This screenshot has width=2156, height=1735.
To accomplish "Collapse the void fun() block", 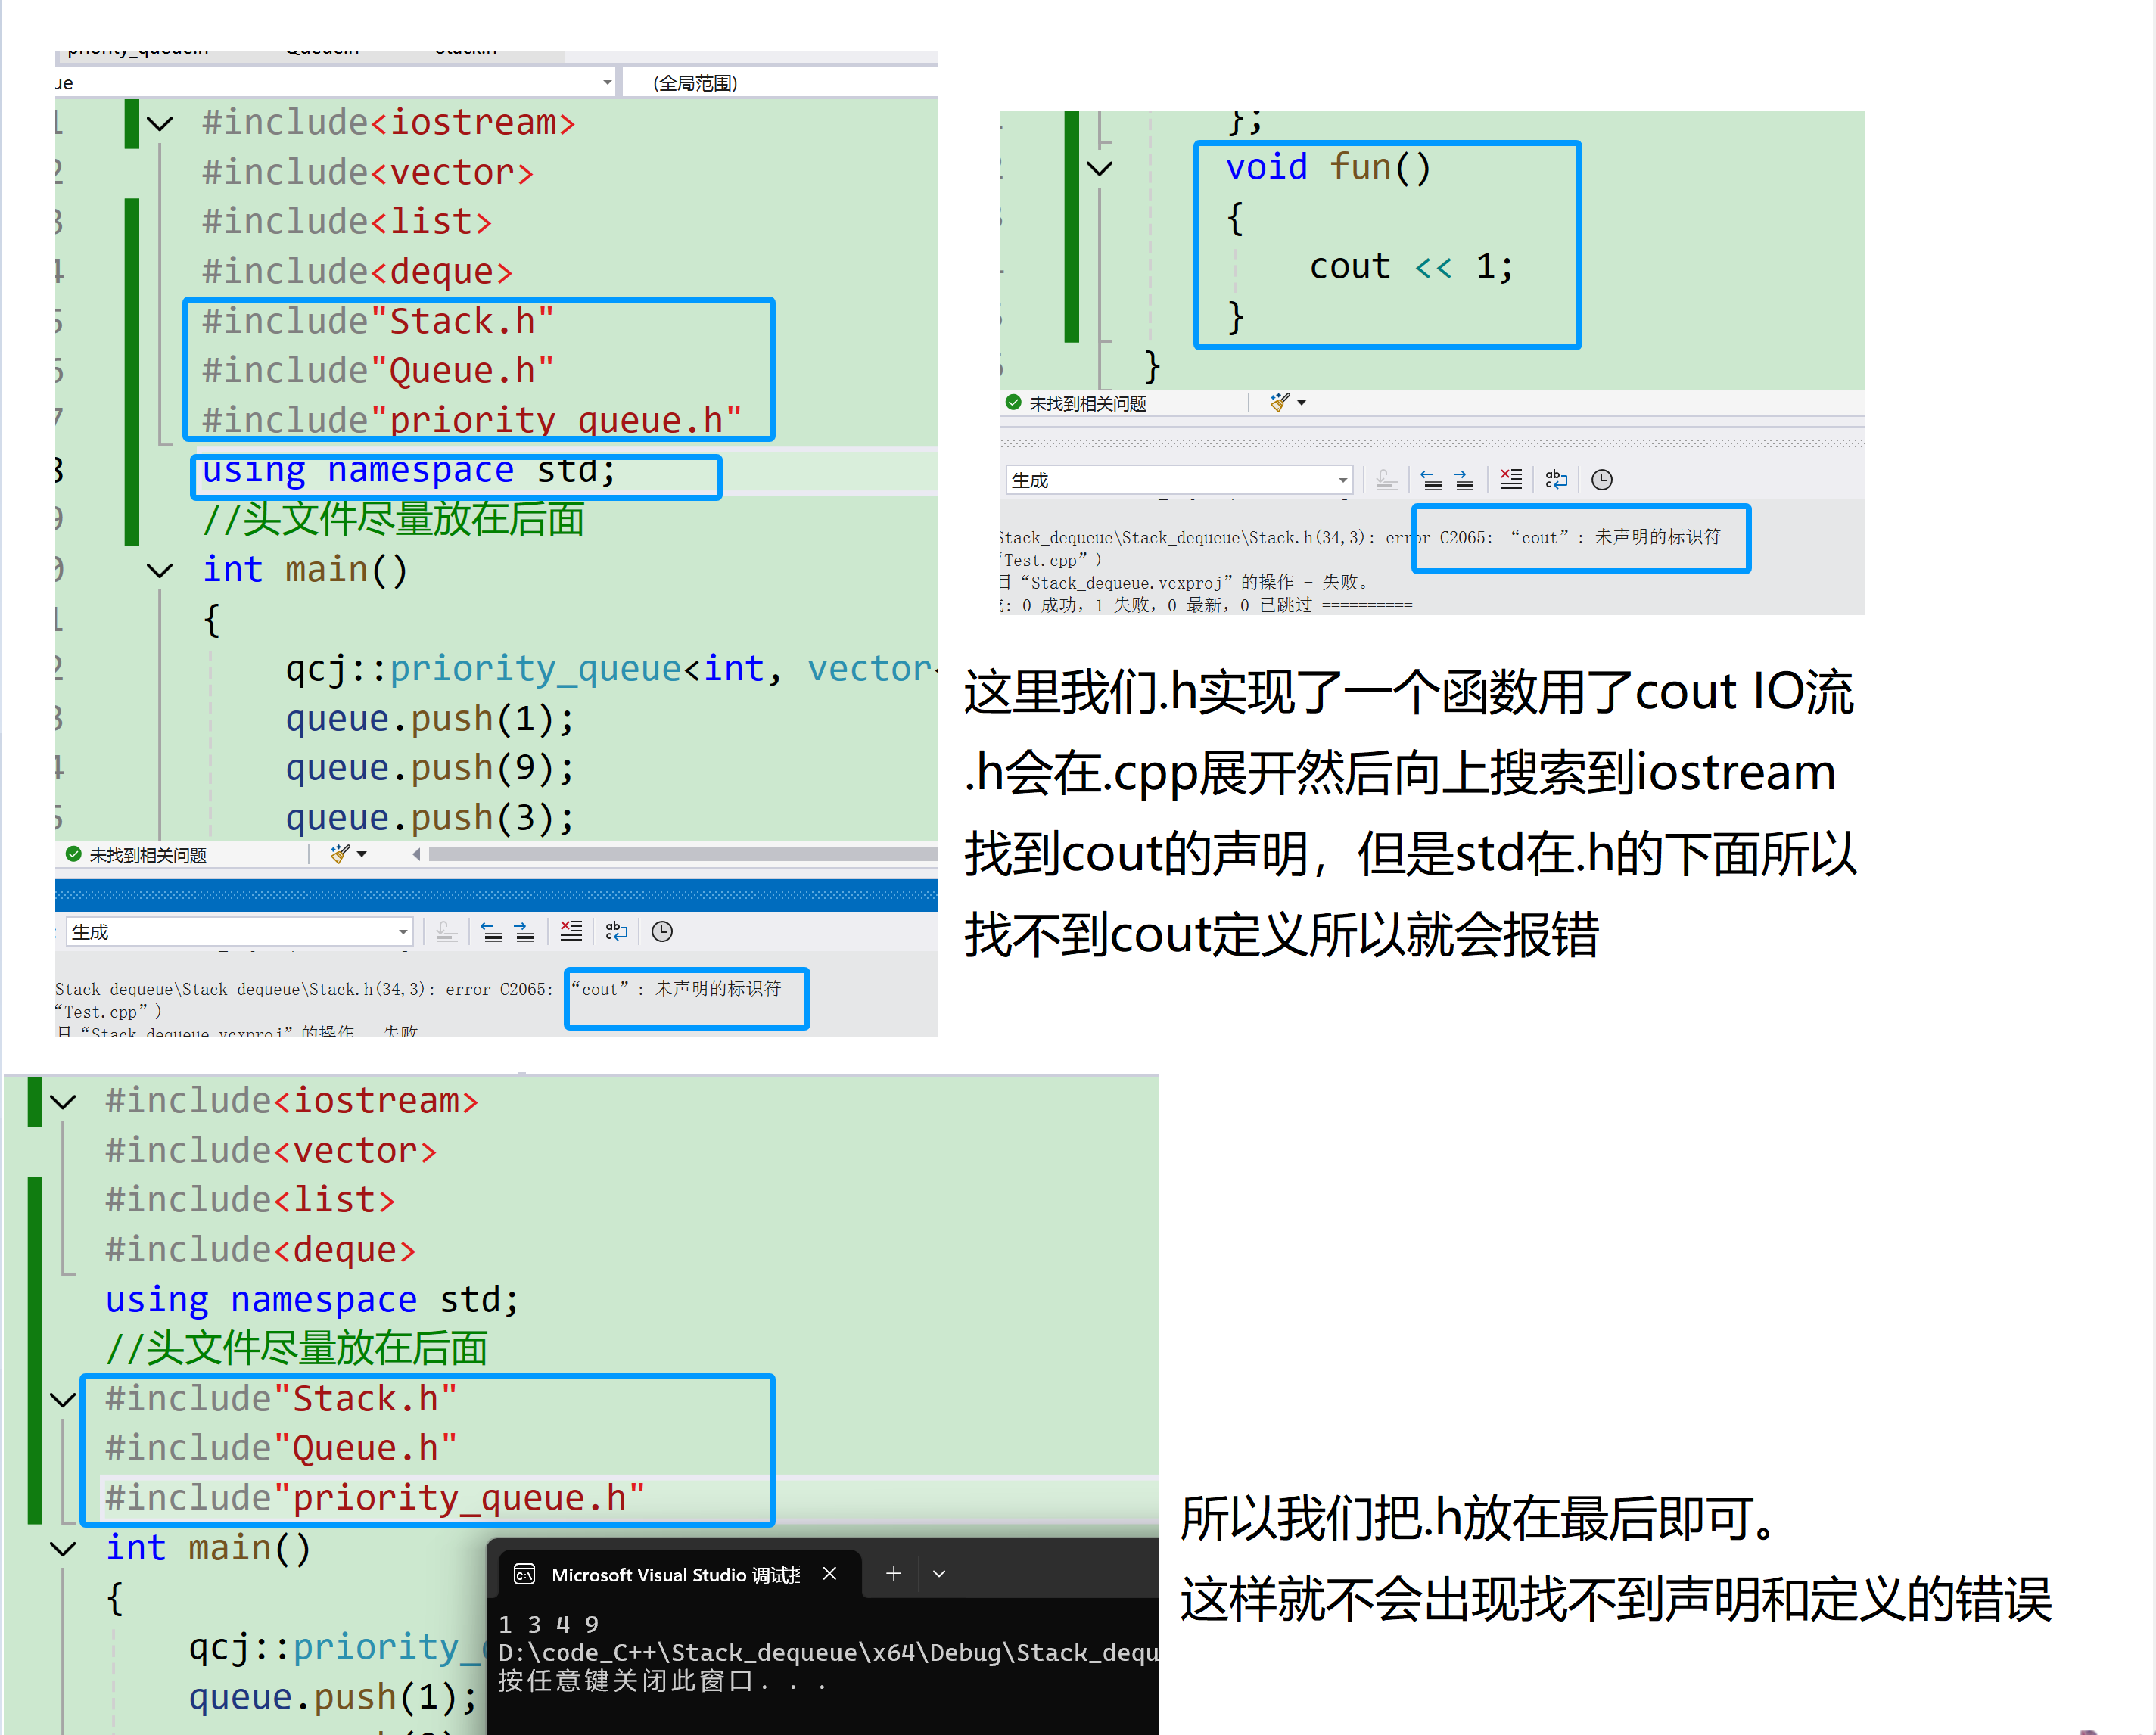I will (1100, 169).
